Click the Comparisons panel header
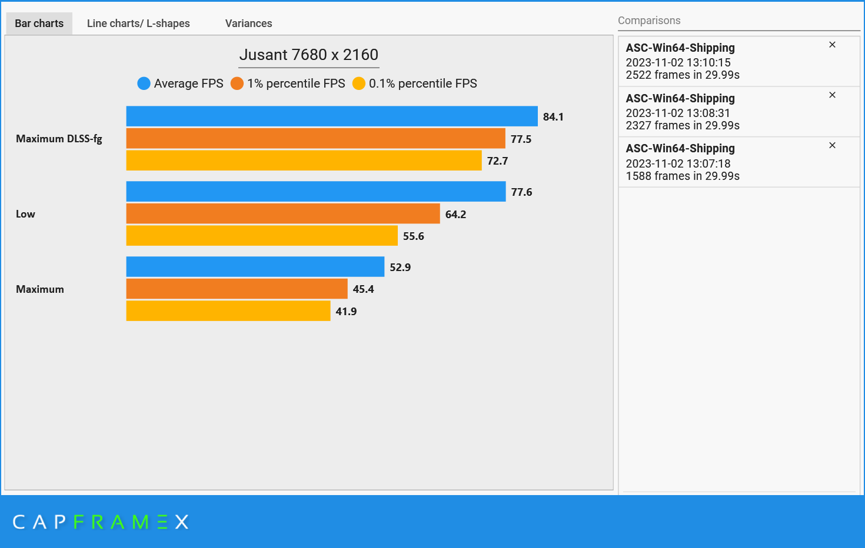Screen dimensions: 865x548 coord(649,20)
